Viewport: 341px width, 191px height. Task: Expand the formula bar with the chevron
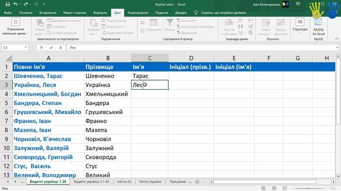337,47
